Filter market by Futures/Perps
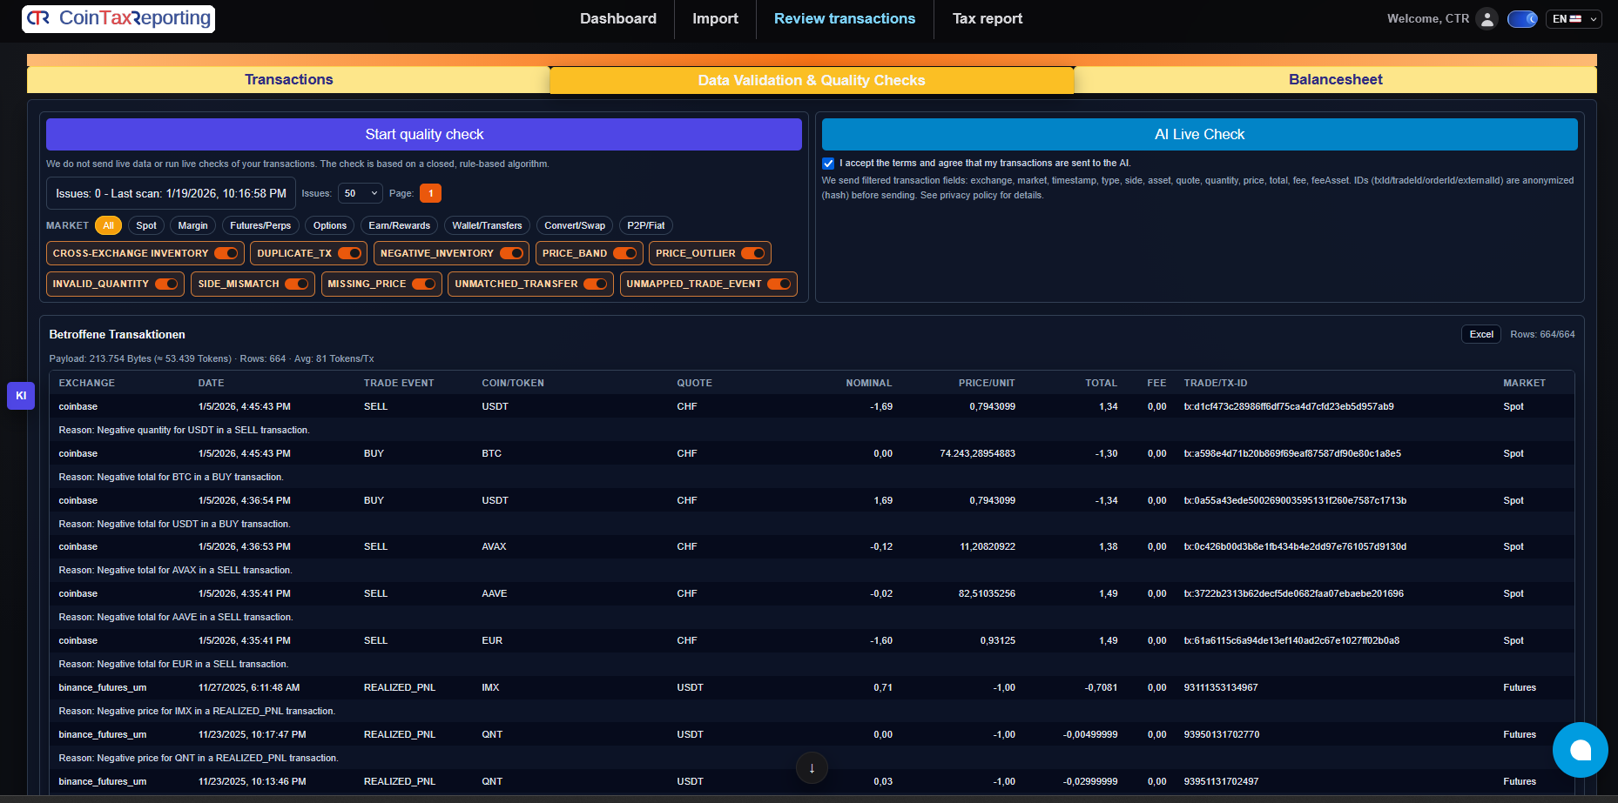 (x=260, y=225)
